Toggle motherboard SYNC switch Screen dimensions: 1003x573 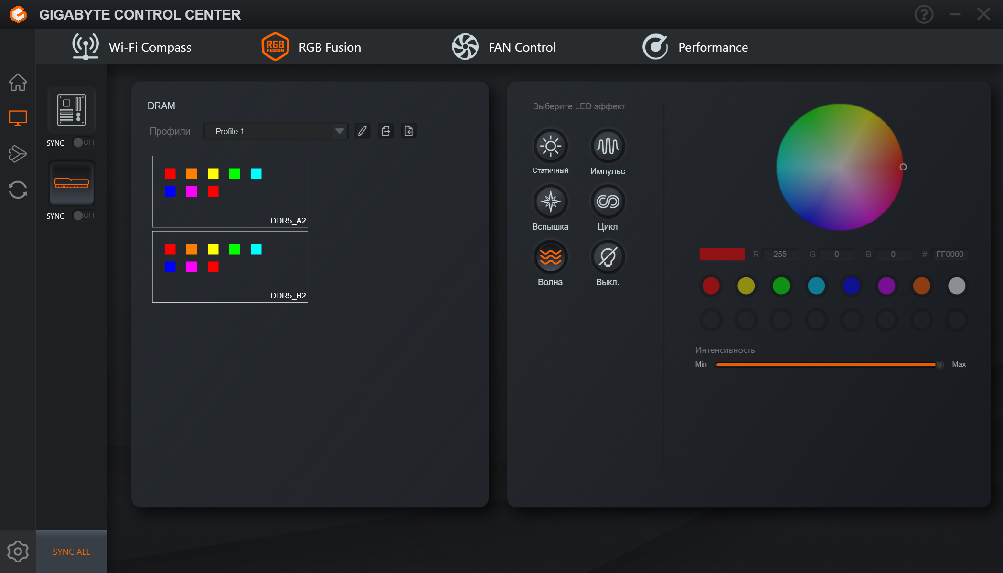(x=85, y=142)
